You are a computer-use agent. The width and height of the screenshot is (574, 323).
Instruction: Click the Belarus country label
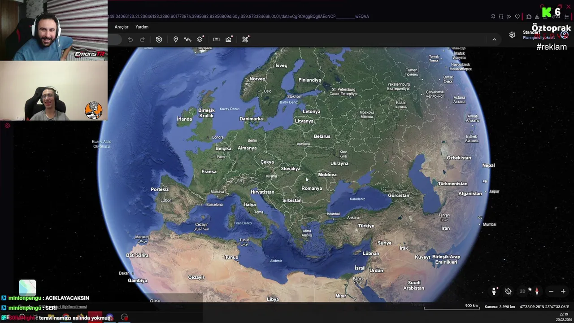322,136
